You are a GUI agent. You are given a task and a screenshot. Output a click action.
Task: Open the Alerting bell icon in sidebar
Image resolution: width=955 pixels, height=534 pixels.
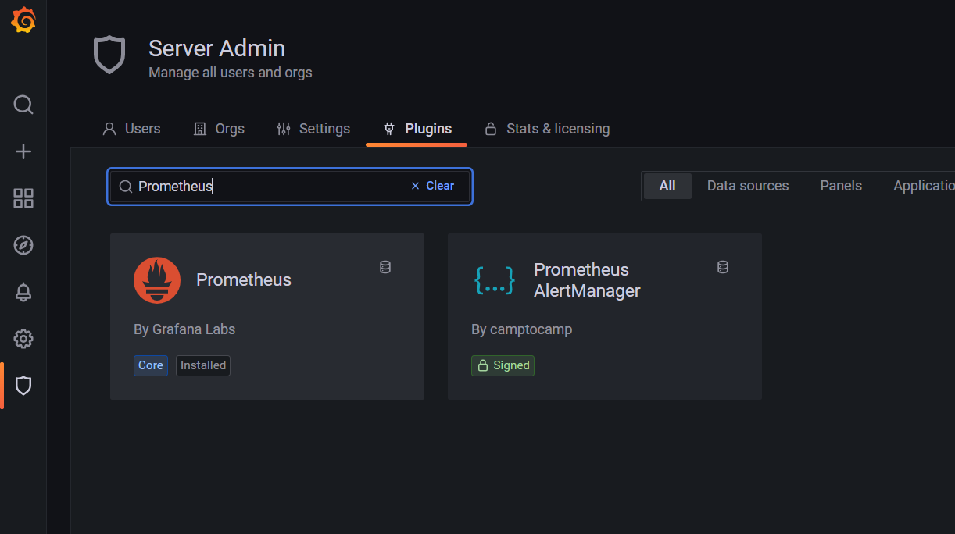click(23, 292)
